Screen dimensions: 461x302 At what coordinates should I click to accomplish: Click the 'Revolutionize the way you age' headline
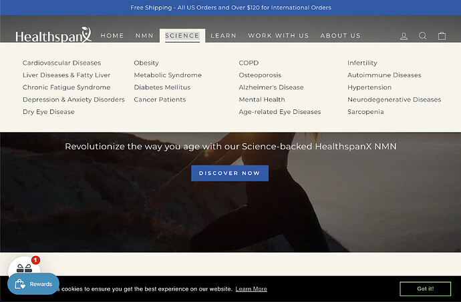(230, 147)
